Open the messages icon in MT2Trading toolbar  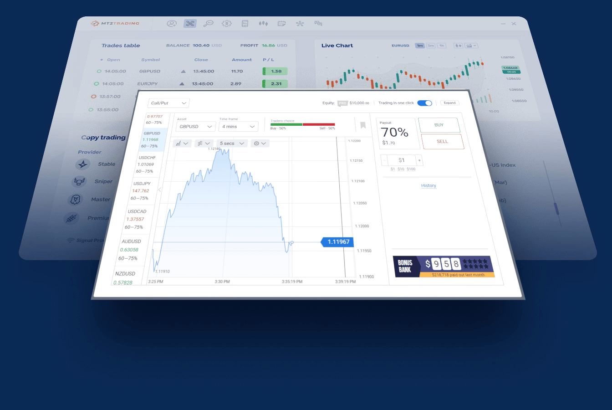pyautogui.click(x=318, y=23)
